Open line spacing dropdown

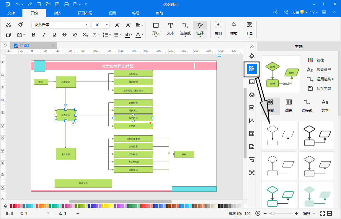106,35
